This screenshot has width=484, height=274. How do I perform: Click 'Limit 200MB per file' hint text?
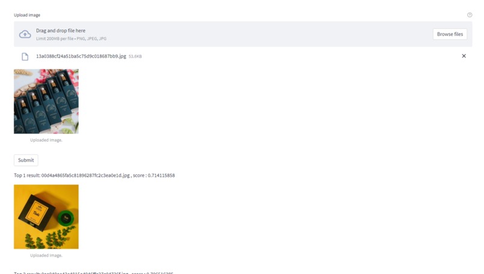tap(71, 38)
